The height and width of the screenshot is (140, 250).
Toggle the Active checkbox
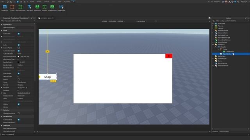tap(19, 45)
